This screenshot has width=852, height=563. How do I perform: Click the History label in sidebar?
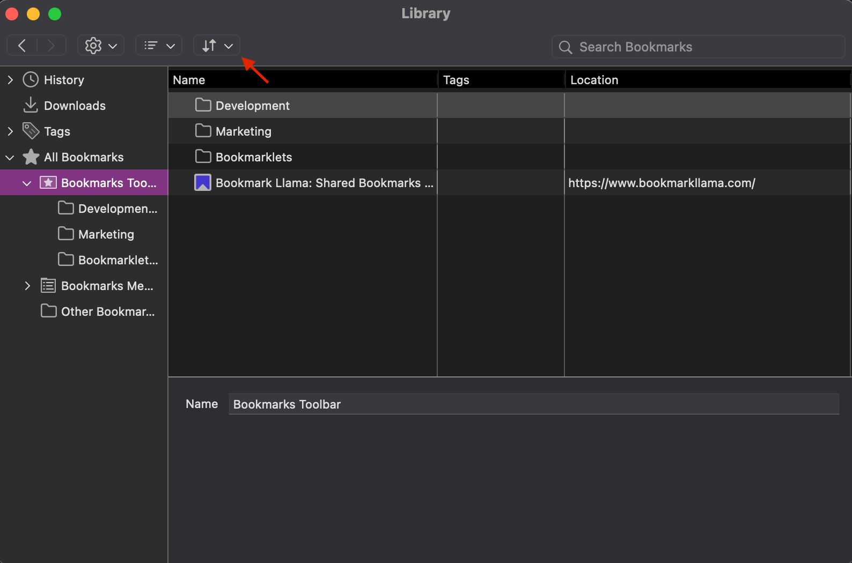[64, 80]
